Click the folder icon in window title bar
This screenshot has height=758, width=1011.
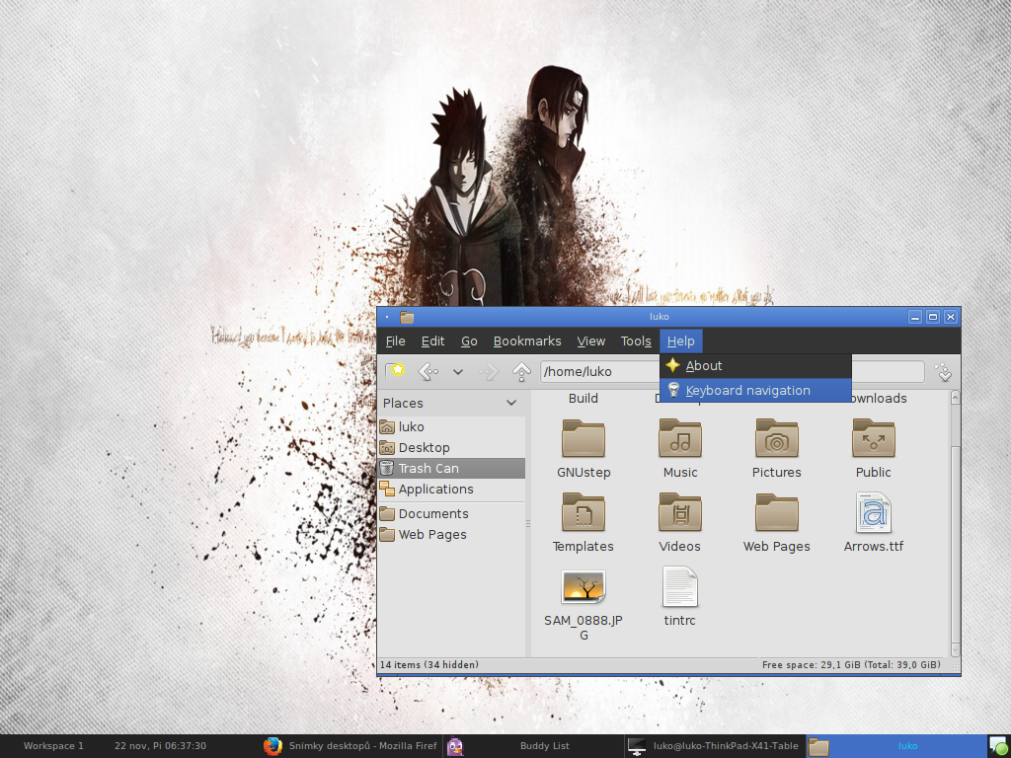coord(406,317)
